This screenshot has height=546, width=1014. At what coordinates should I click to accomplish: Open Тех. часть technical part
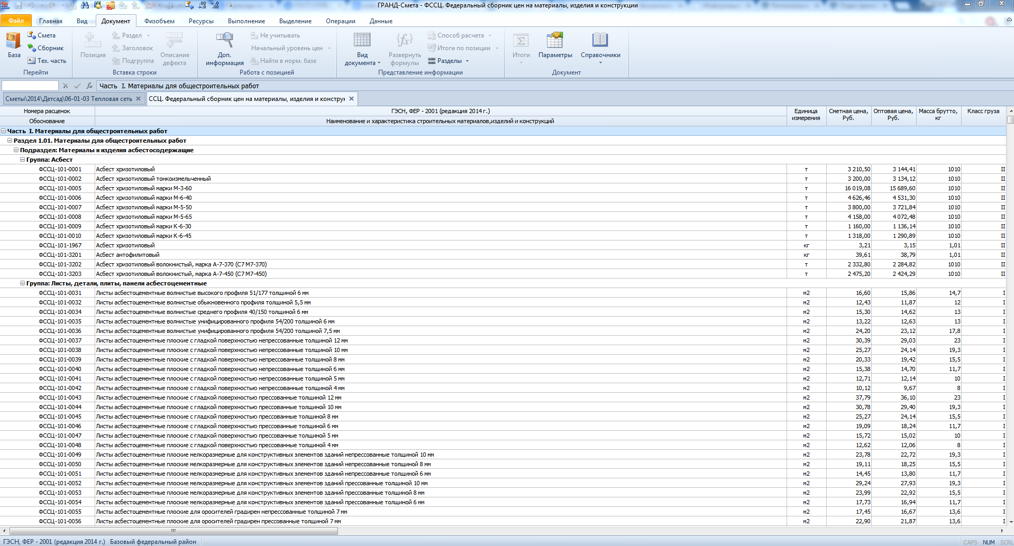pos(47,61)
